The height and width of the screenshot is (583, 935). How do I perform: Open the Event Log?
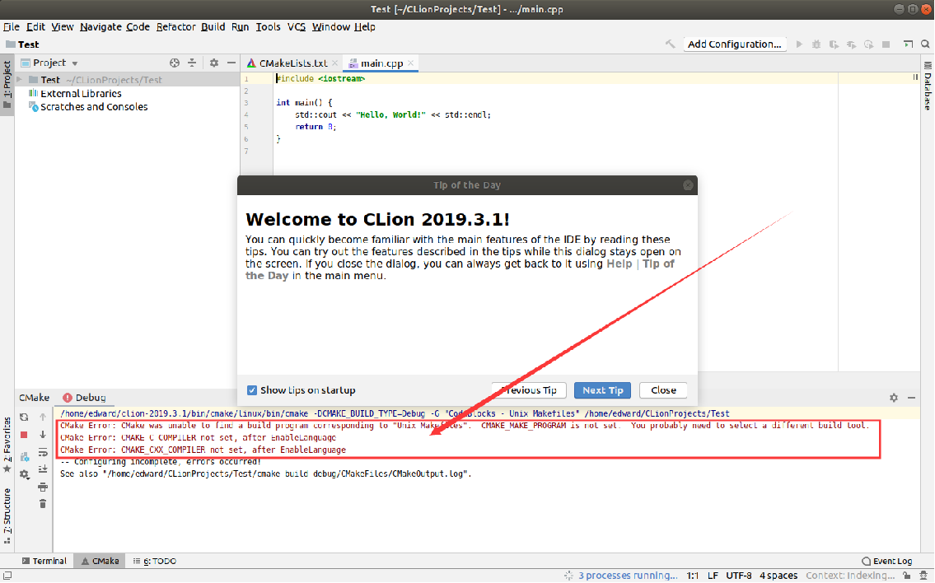pyautogui.click(x=886, y=561)
